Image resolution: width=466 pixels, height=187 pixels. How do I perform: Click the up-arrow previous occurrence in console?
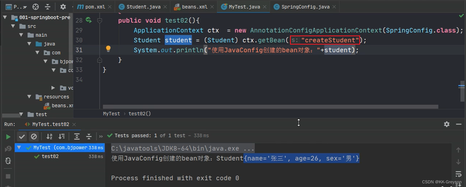(459, 150)
